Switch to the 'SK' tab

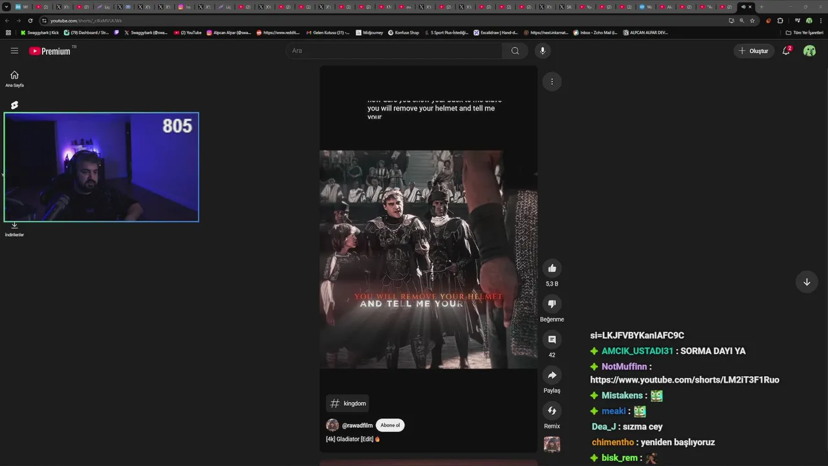point(565,6)
